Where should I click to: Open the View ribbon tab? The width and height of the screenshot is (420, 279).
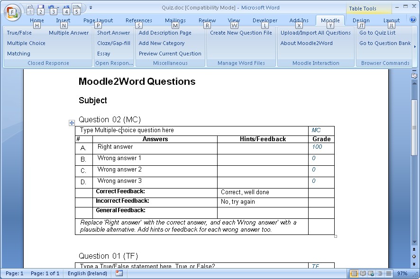(234, 20)
